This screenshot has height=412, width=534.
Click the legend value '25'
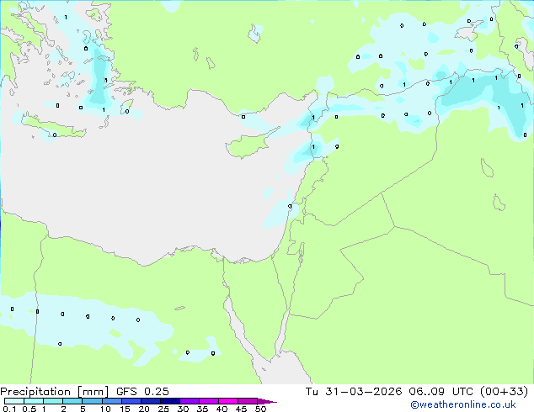(x=163, y=409)
